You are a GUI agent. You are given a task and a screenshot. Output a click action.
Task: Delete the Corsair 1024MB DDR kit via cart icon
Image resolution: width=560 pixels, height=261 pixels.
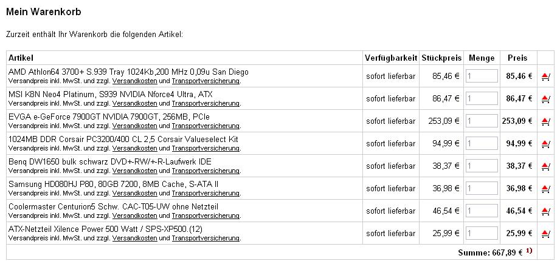point(545,144)
